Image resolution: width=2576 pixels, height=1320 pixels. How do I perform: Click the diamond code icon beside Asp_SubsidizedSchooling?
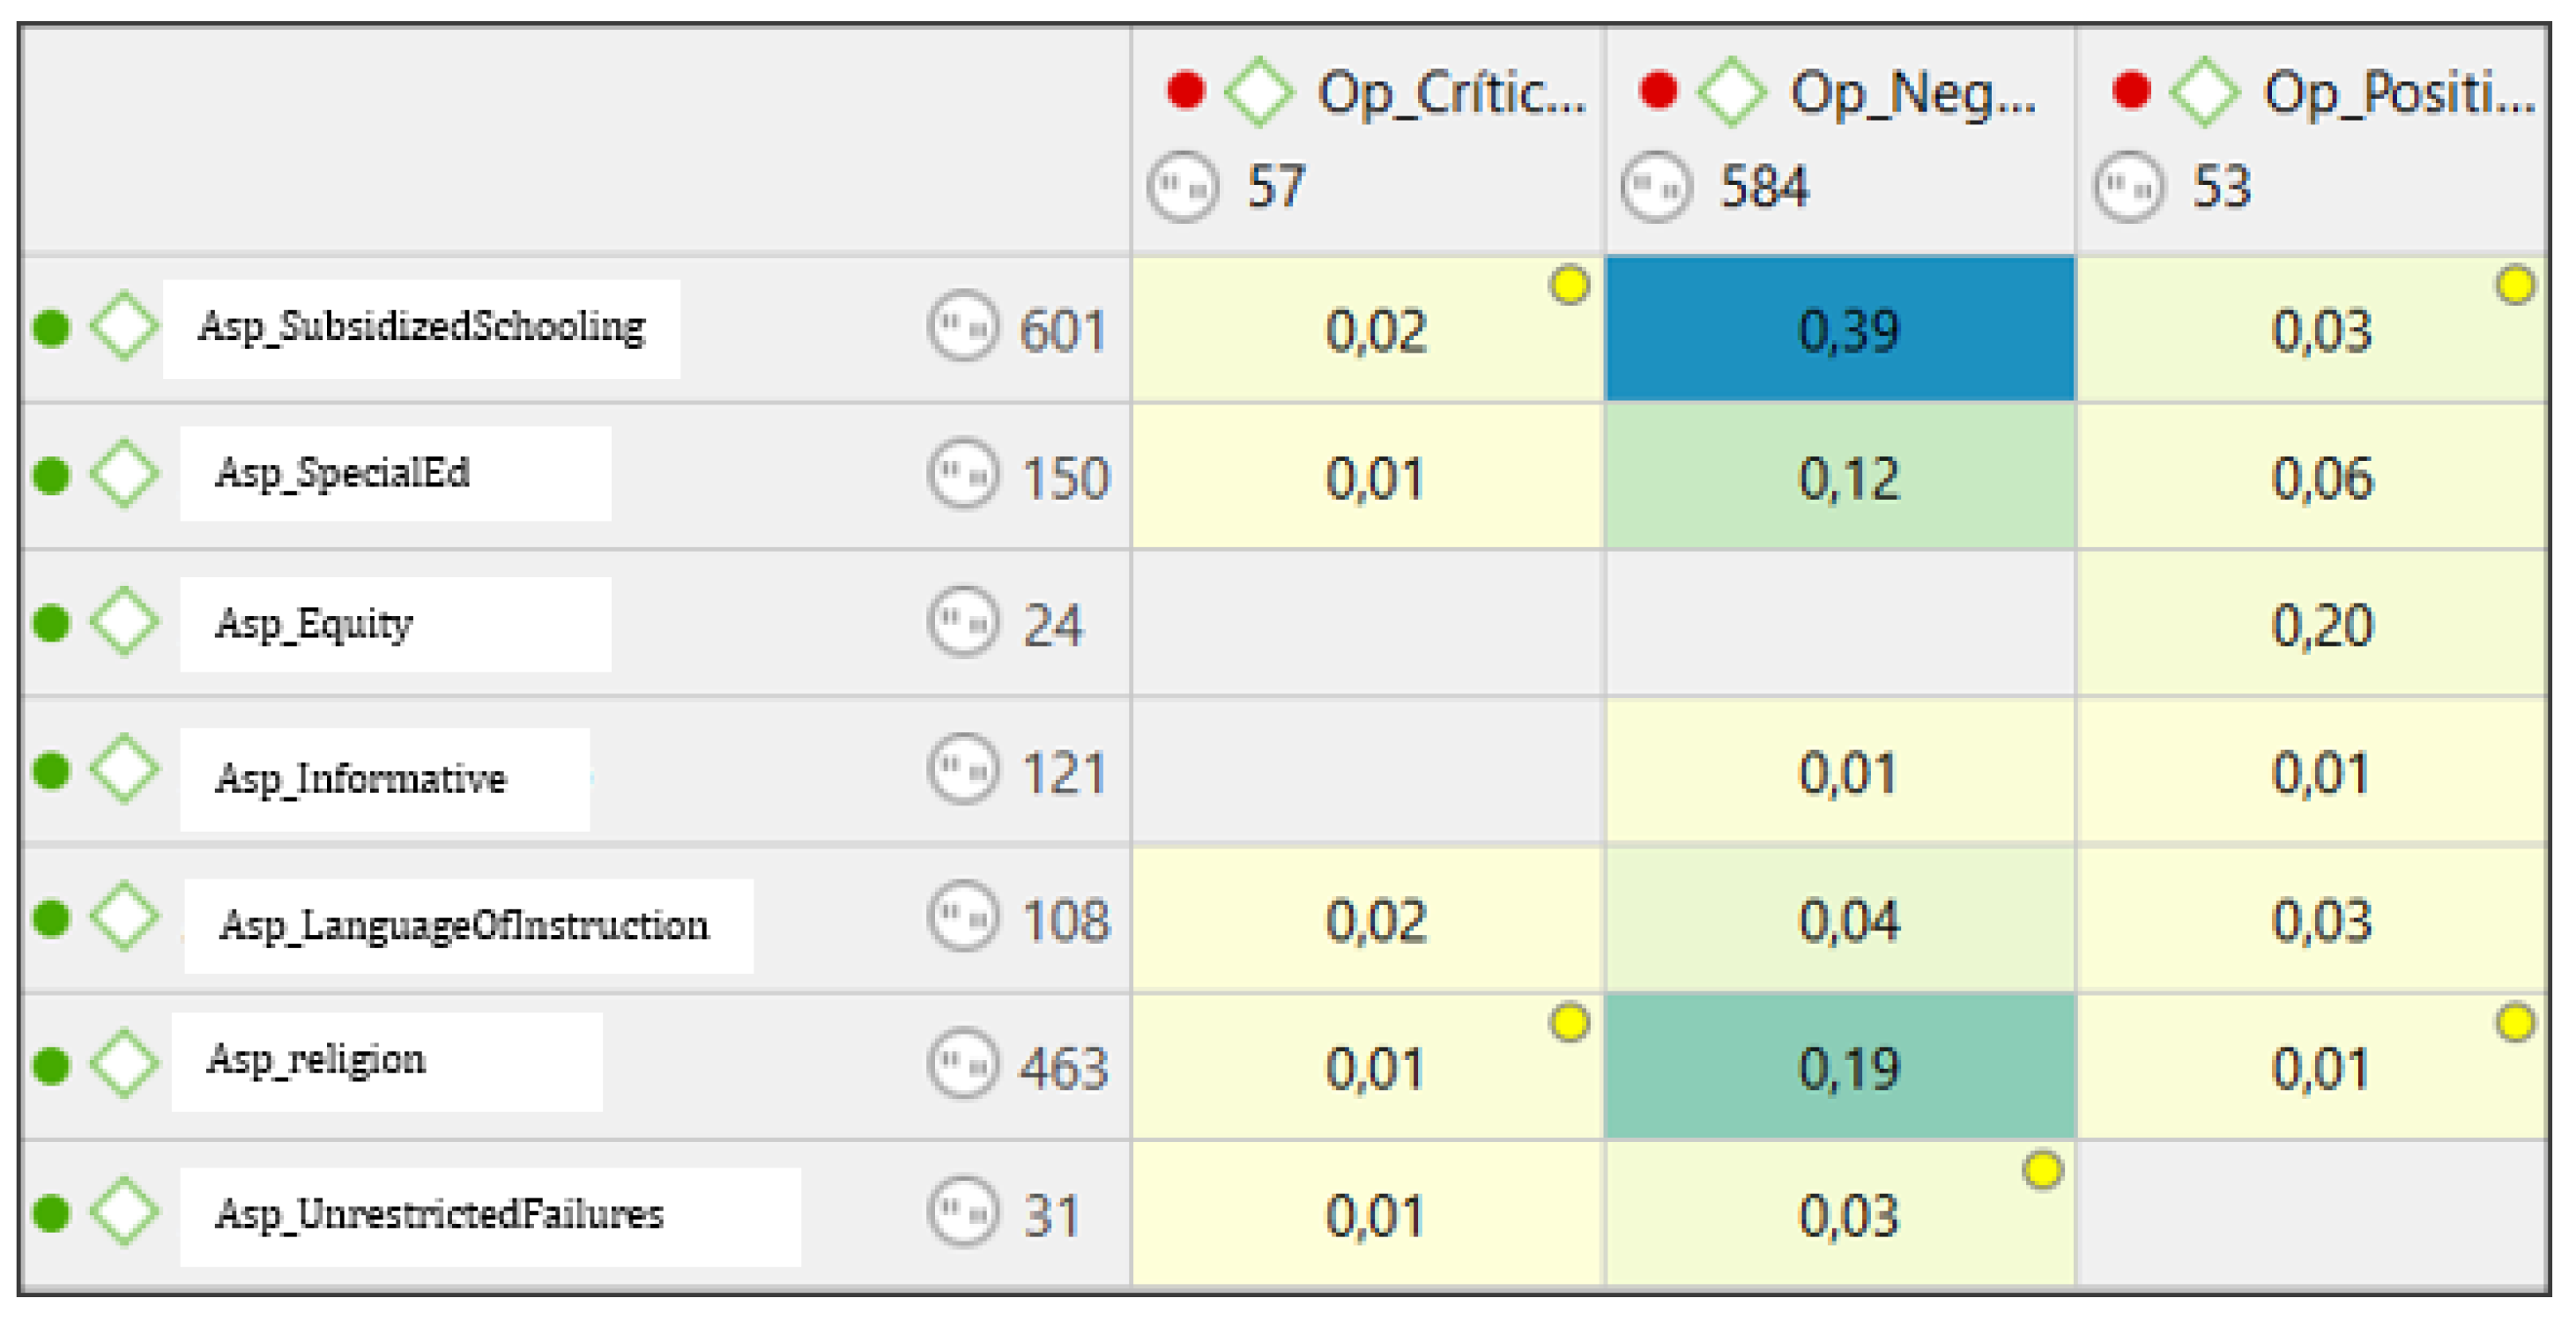click(124, 327)
